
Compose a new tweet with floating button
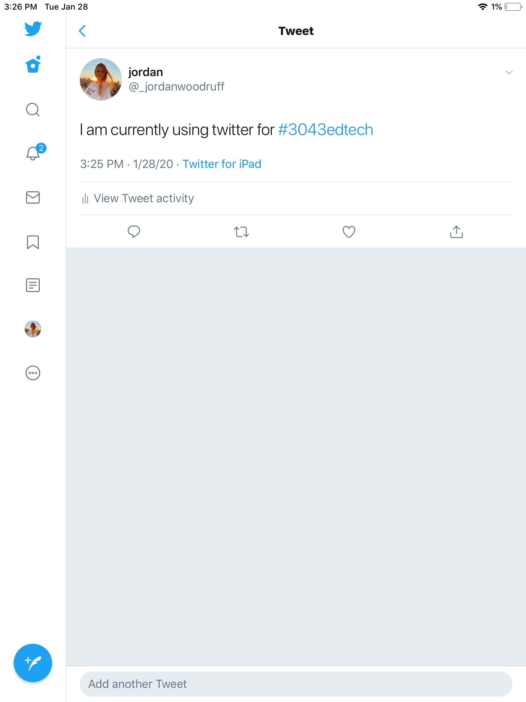click(x=33, y=663)
